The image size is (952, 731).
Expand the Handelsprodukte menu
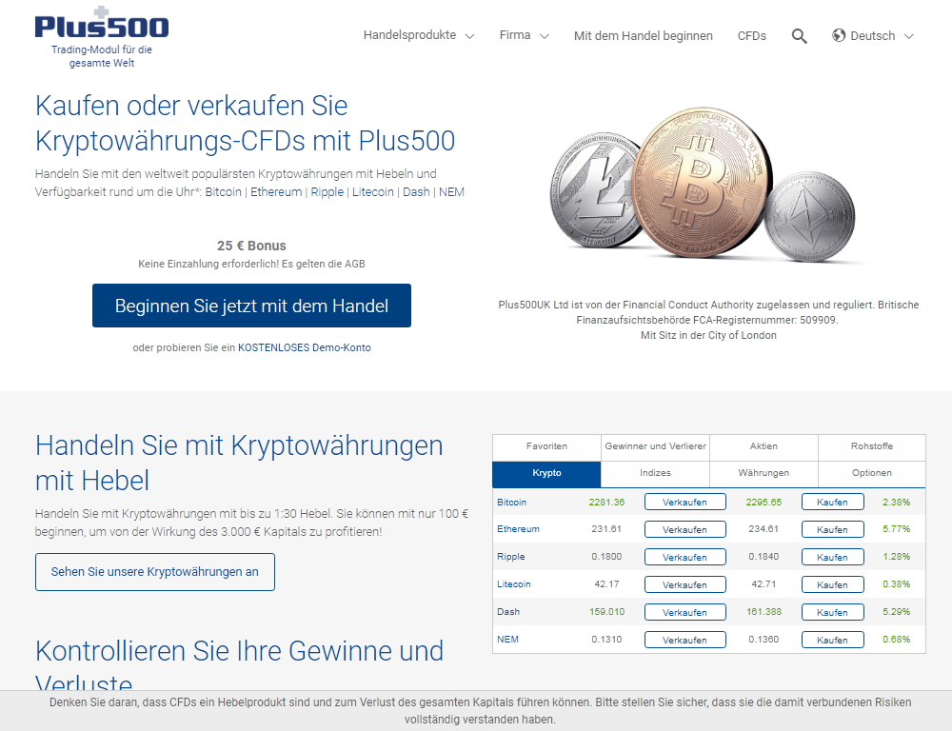tap(418, 35)
